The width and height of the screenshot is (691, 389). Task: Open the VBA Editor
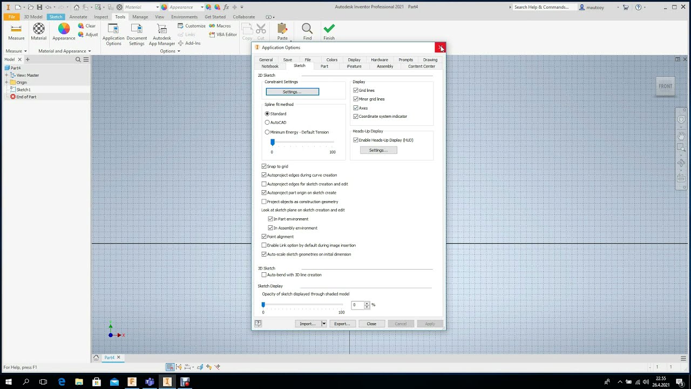click(x=223, y=35)
